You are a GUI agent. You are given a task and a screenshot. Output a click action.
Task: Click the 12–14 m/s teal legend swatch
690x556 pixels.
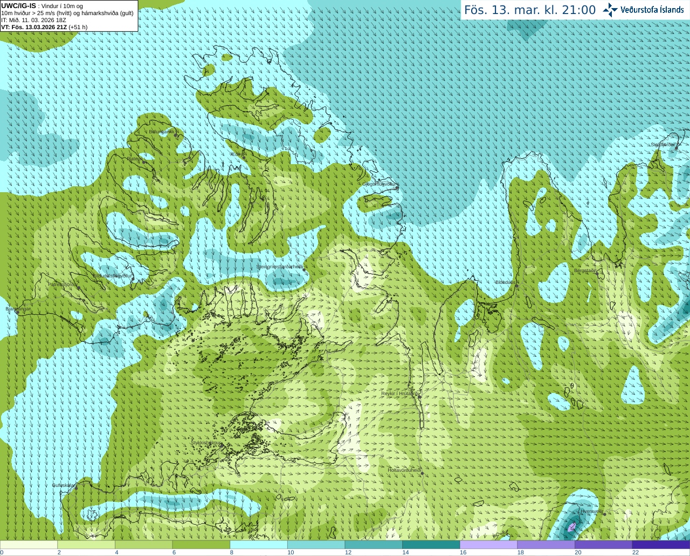374,545
